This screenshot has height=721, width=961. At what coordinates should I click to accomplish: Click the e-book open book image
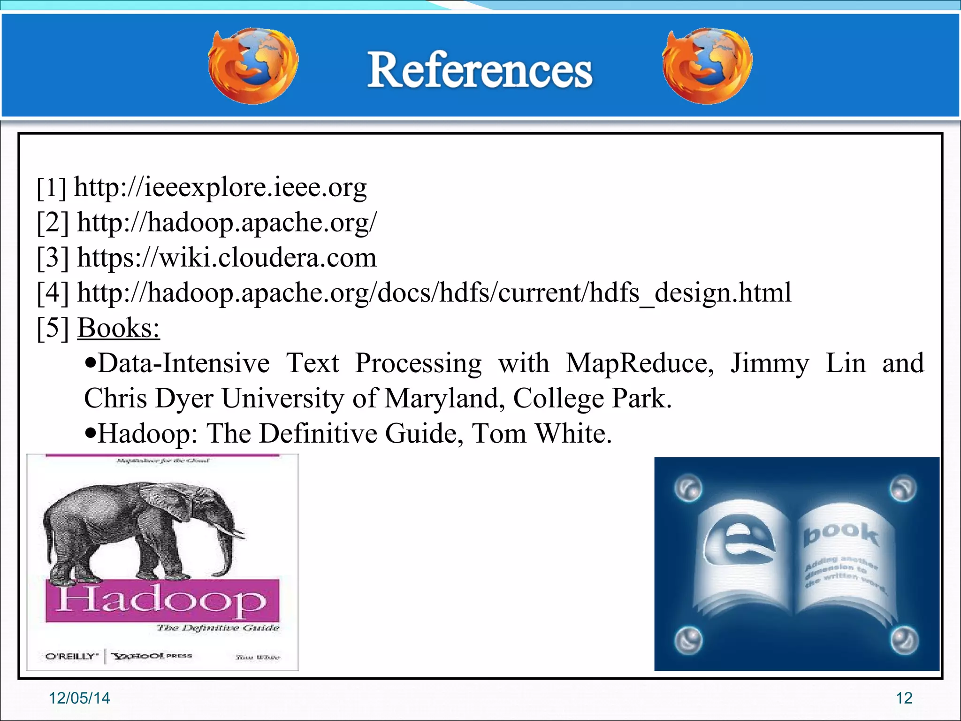point(797,564)
